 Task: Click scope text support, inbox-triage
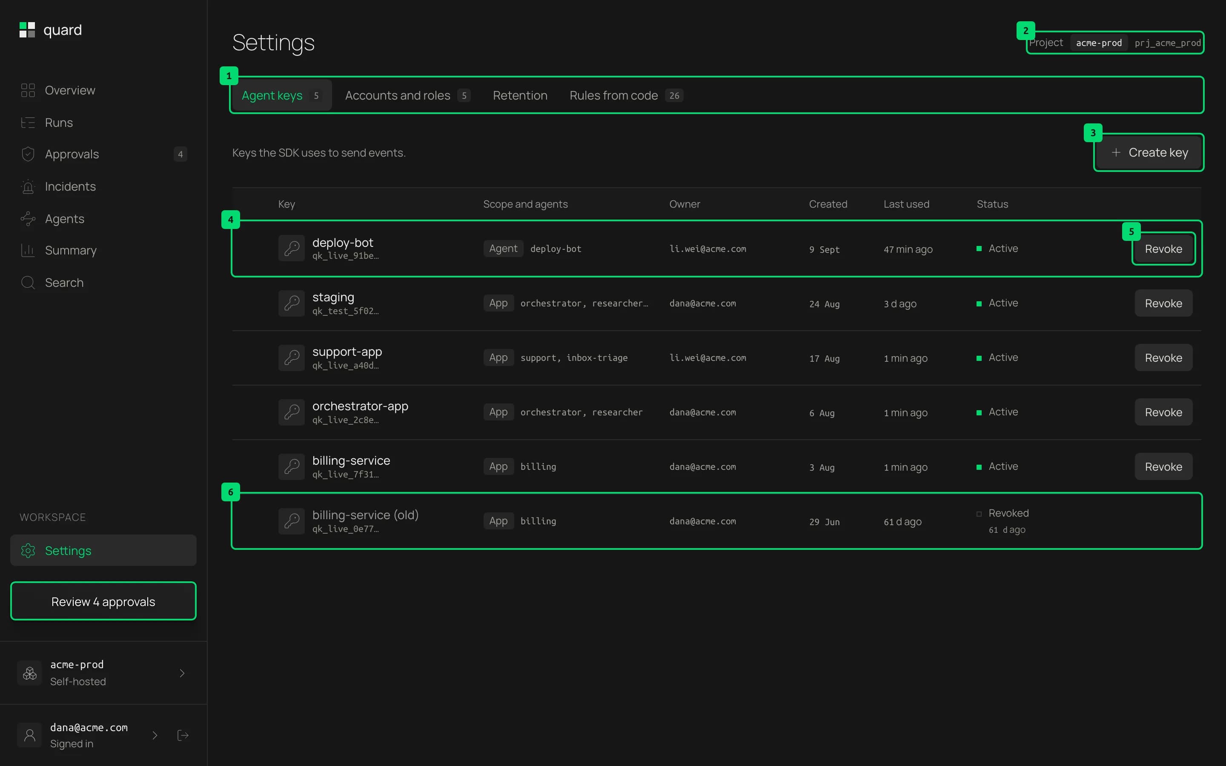(x=574, y=357)
